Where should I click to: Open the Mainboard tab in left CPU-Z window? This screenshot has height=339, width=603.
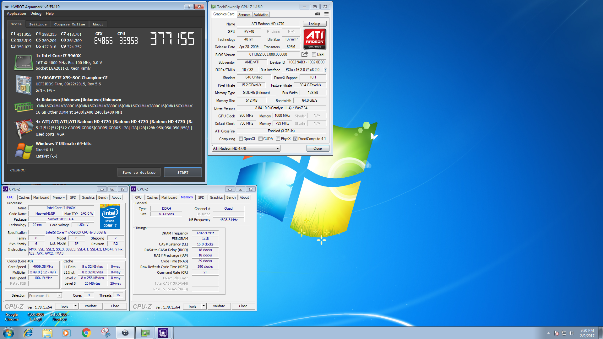tap(41, 197)
